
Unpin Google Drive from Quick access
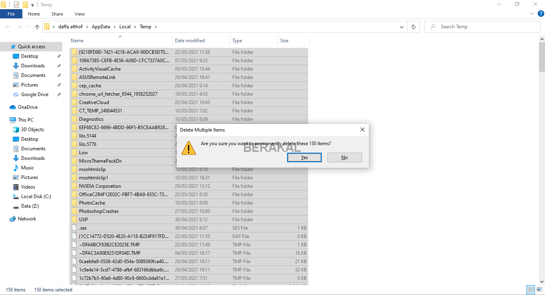59,94
